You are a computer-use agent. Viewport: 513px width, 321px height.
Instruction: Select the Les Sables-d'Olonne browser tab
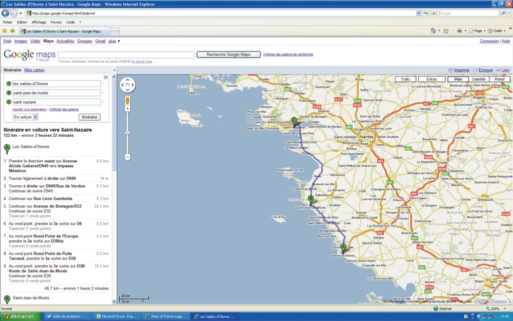point(66,32)
